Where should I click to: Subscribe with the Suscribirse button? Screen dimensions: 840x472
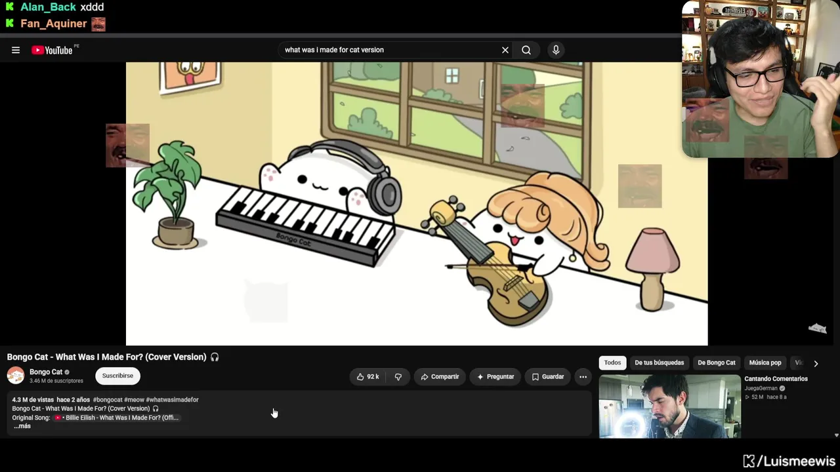(x=117, y=376)
